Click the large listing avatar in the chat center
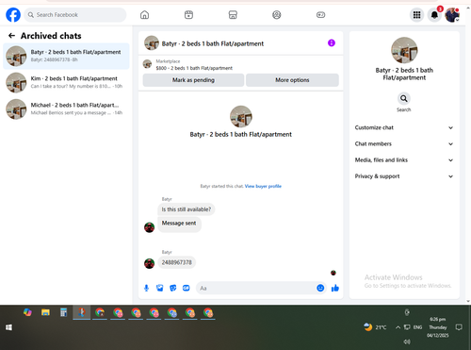Image resolution: width=471 pixels, height=350 pixels. pyautogui.click(x=241, y=117)
